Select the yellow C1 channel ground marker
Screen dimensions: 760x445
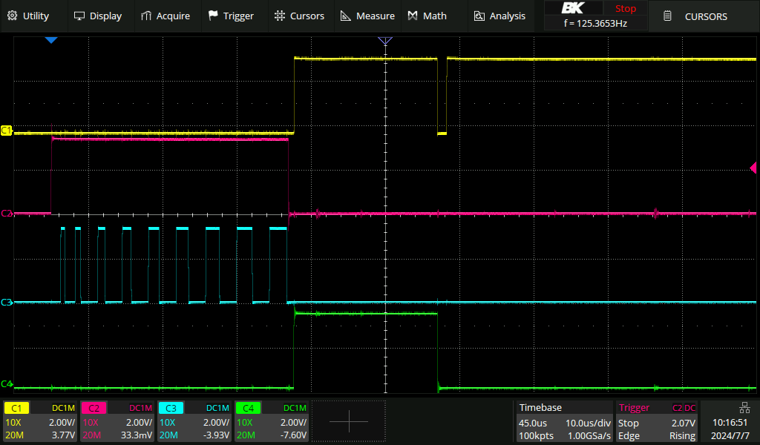coord(6,131)
